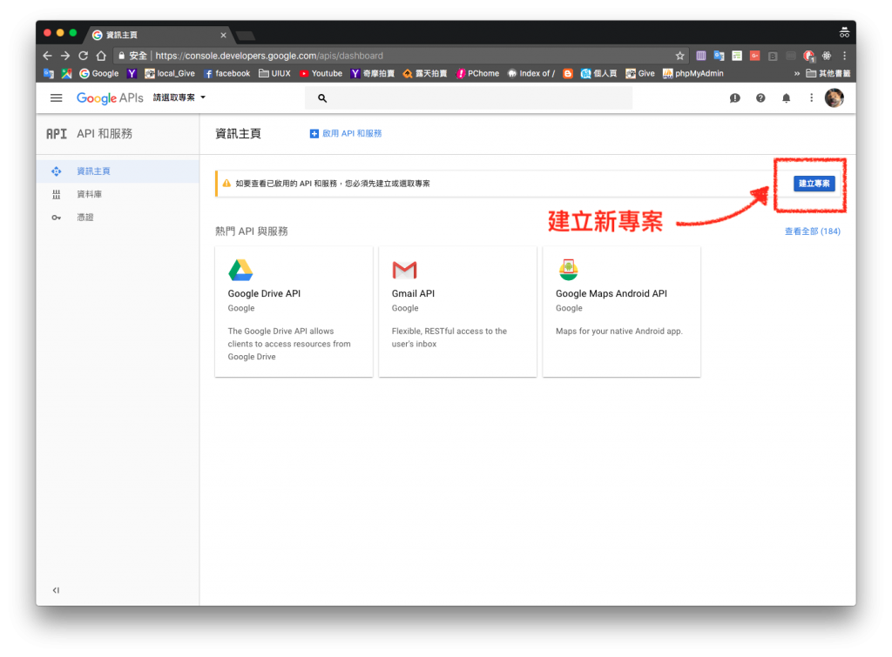Image resolution: width=892 pixels, height=657 pixels.
Task: Open the hamburger navigation menu
Action: 57,97
